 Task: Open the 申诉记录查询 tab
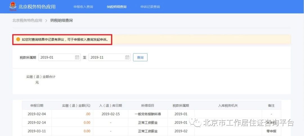pyautogui.click(x=150, y=7)
